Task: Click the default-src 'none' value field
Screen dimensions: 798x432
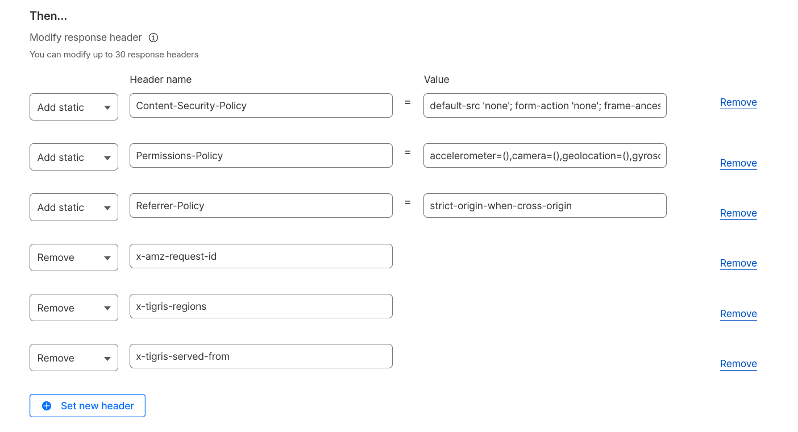Action: 545,106
